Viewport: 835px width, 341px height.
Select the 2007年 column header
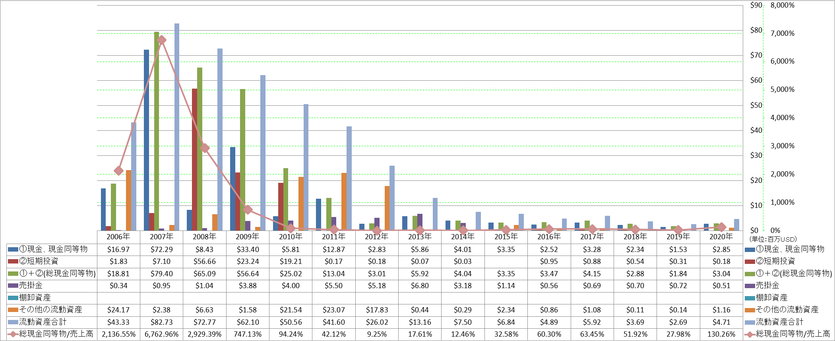coord(161,237)
